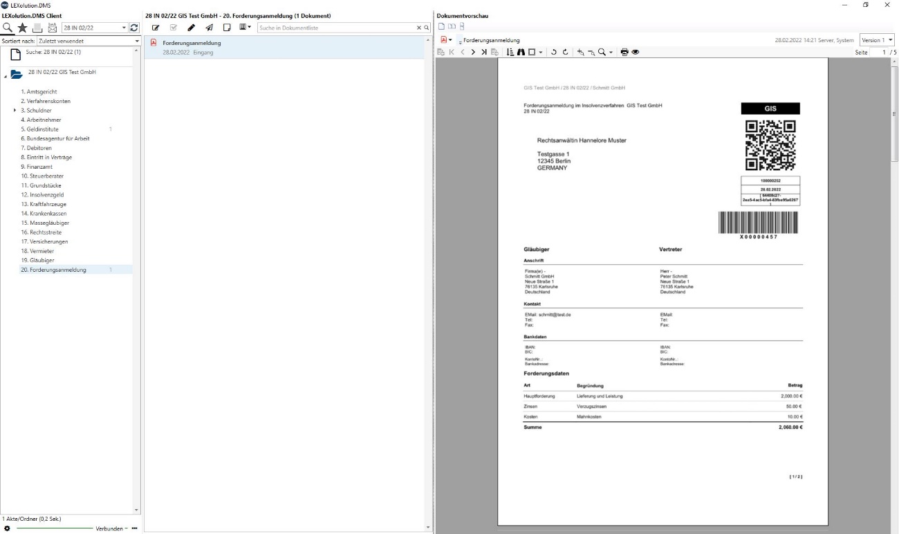Open the case number combo box 28 IN 02/22

[x=95, y=28]
